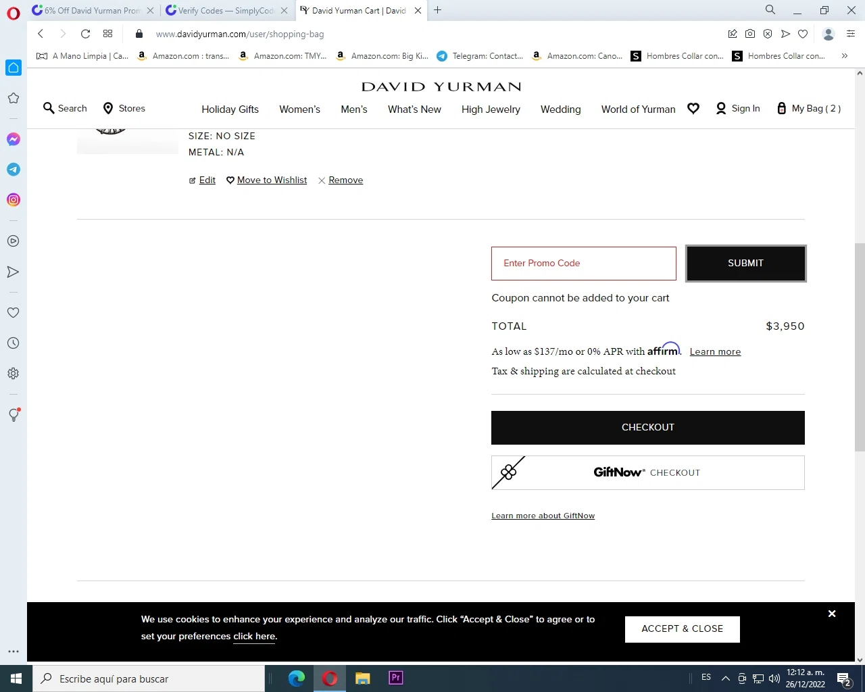
Task: Click the page vertical scrollbar thumb
Action: (x=860, y=347)
